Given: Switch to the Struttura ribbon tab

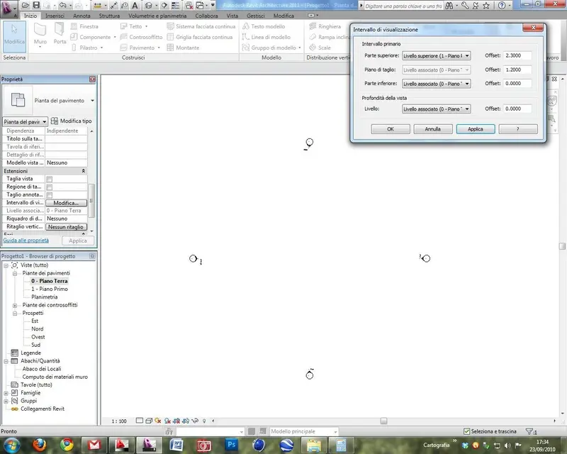Looking at the screenshot, I should [x=109, y=16].
